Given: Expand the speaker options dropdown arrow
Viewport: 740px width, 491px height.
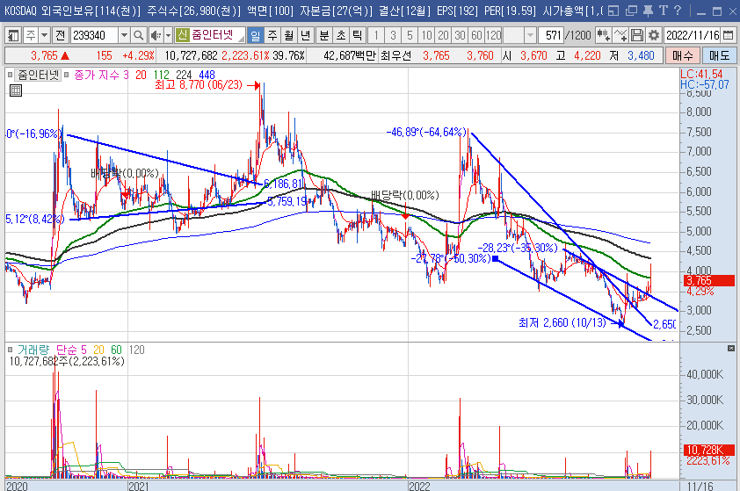Looking at the screenshot, I should [168, 35].
